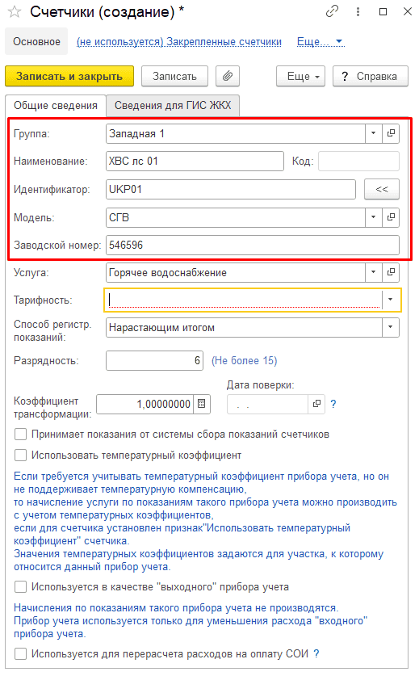The image size is (419, 676).
Task: Enable Использовать температурный коэффициент checkbox
Action: point(20,456)
